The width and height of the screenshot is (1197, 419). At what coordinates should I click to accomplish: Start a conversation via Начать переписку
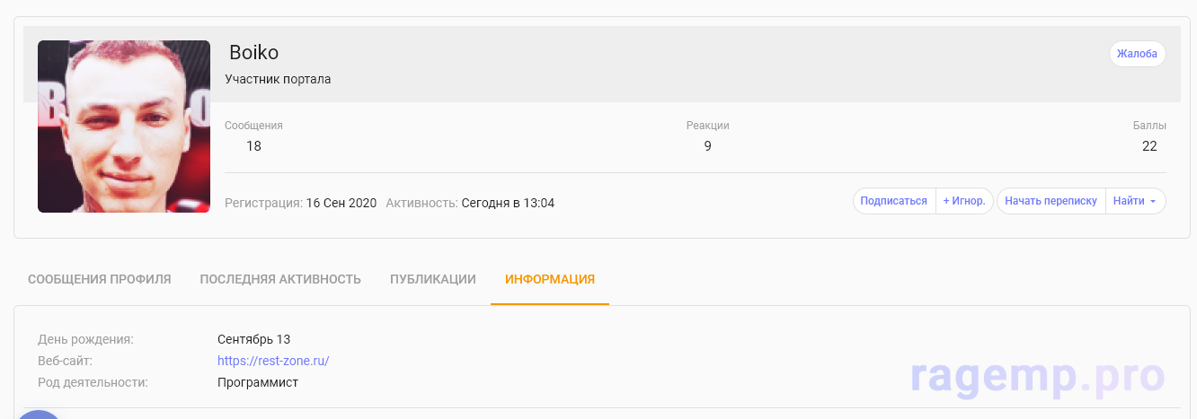(1051, 201)
